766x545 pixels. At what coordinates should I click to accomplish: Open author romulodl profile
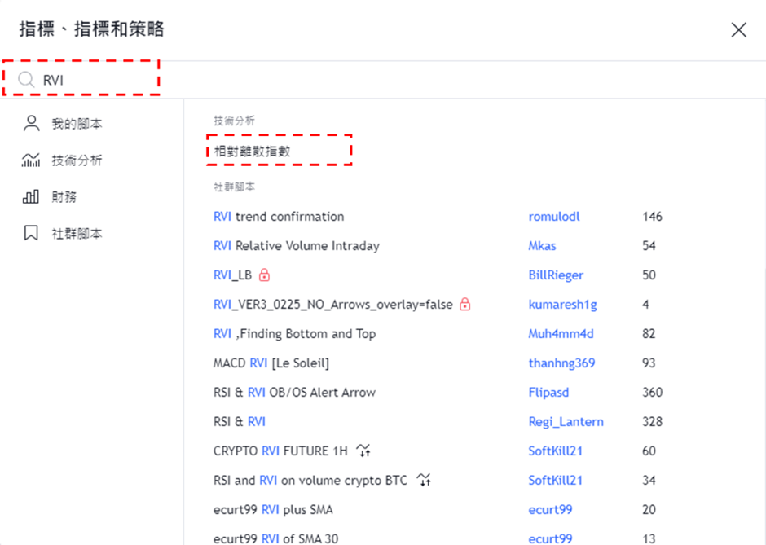554,217
